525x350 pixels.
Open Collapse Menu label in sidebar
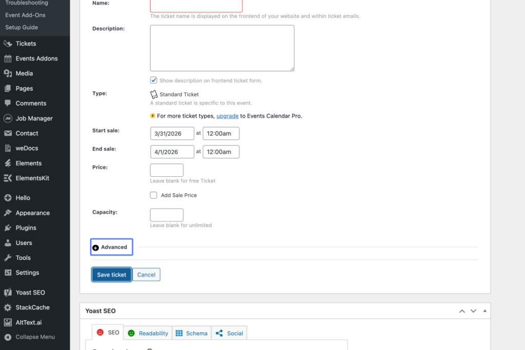tap(35, 337)
